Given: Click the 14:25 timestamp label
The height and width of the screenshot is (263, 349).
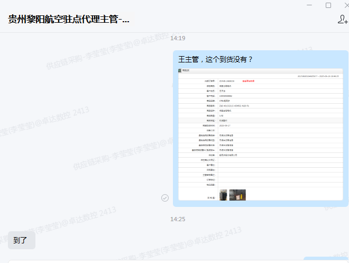Looking at the screenshot, I should pyautogui.click(x=178, y=219).
